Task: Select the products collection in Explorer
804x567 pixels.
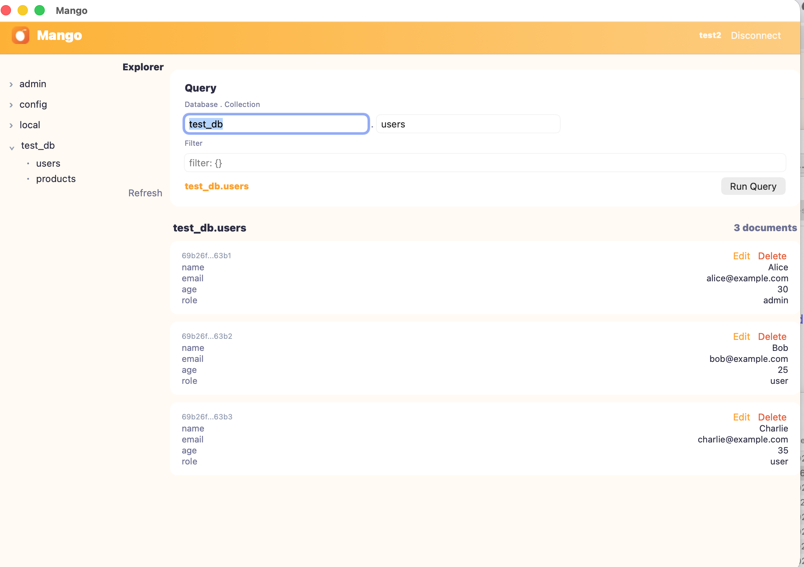Action: tap(56, 179)
